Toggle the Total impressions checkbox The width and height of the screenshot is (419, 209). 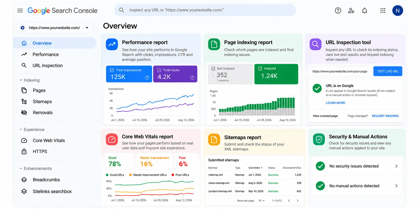(x=112, y=70)
